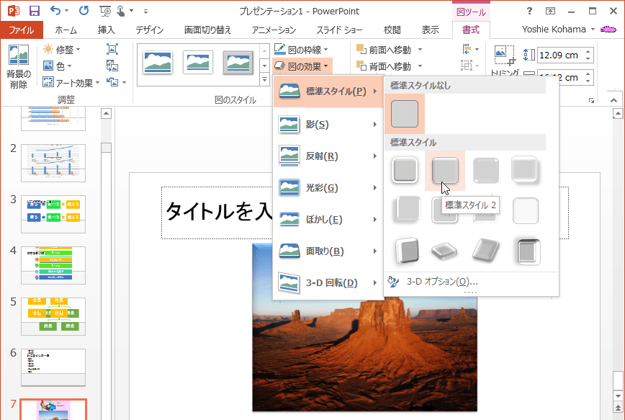This screenshot has height=420, width=625.
Task: Collapse the ribbon with the chevron
Action: [613, 100]
